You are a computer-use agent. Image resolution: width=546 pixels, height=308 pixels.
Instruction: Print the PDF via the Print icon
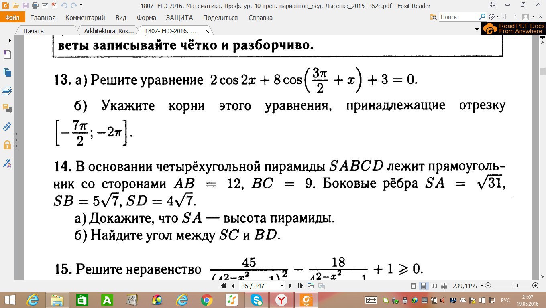click(35, 6)
